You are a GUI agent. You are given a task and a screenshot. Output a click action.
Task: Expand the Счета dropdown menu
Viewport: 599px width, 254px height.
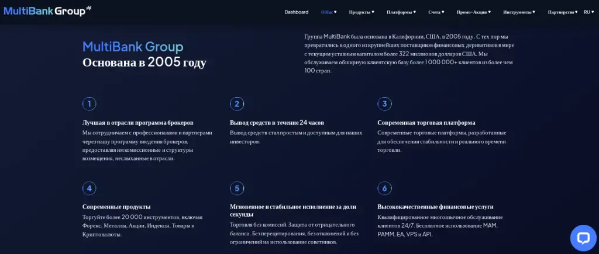(436, 12)
